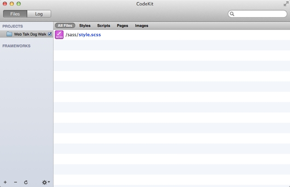Click the FRAMEWORKS section header
Screen dimensions: 290x187
(17, 46)
